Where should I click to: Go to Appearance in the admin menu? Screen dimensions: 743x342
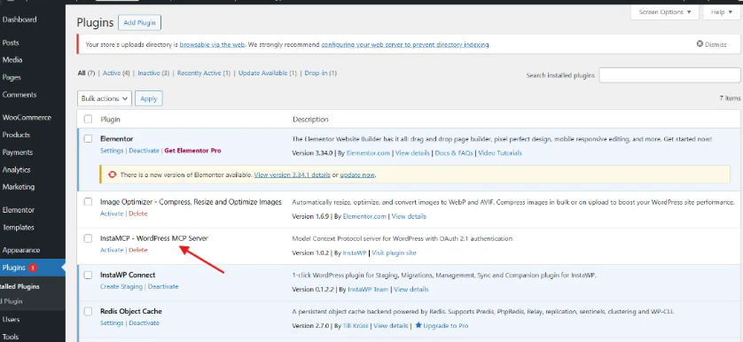(x=21, y=250)
